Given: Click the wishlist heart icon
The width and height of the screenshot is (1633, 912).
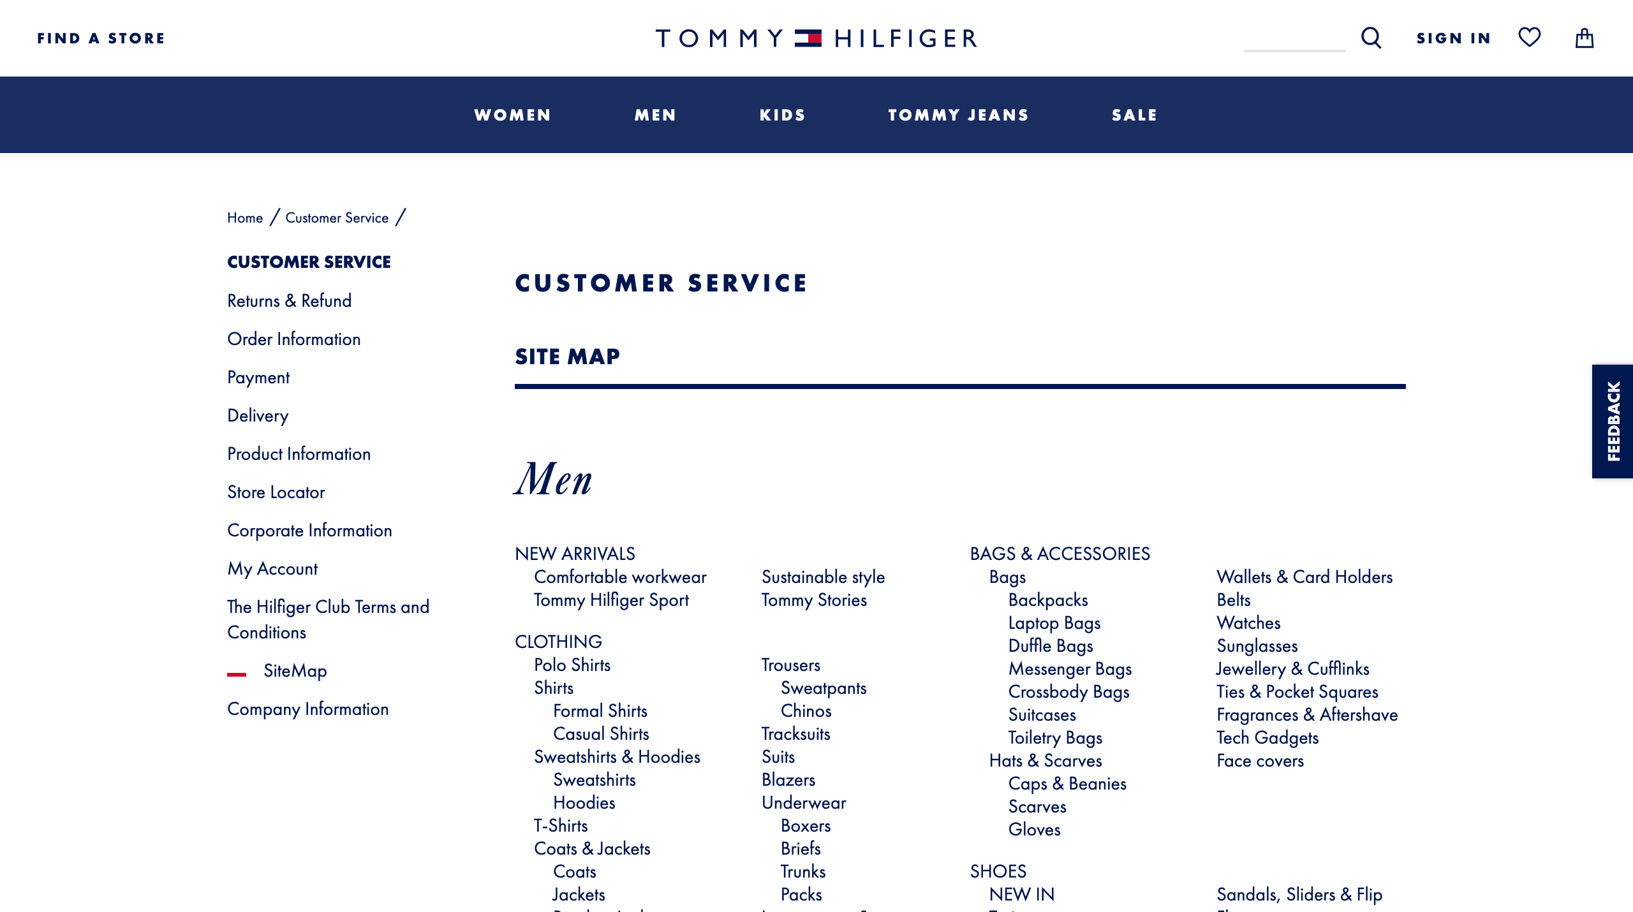Looking at the screenshot, I should click(x=1530, y=38).
